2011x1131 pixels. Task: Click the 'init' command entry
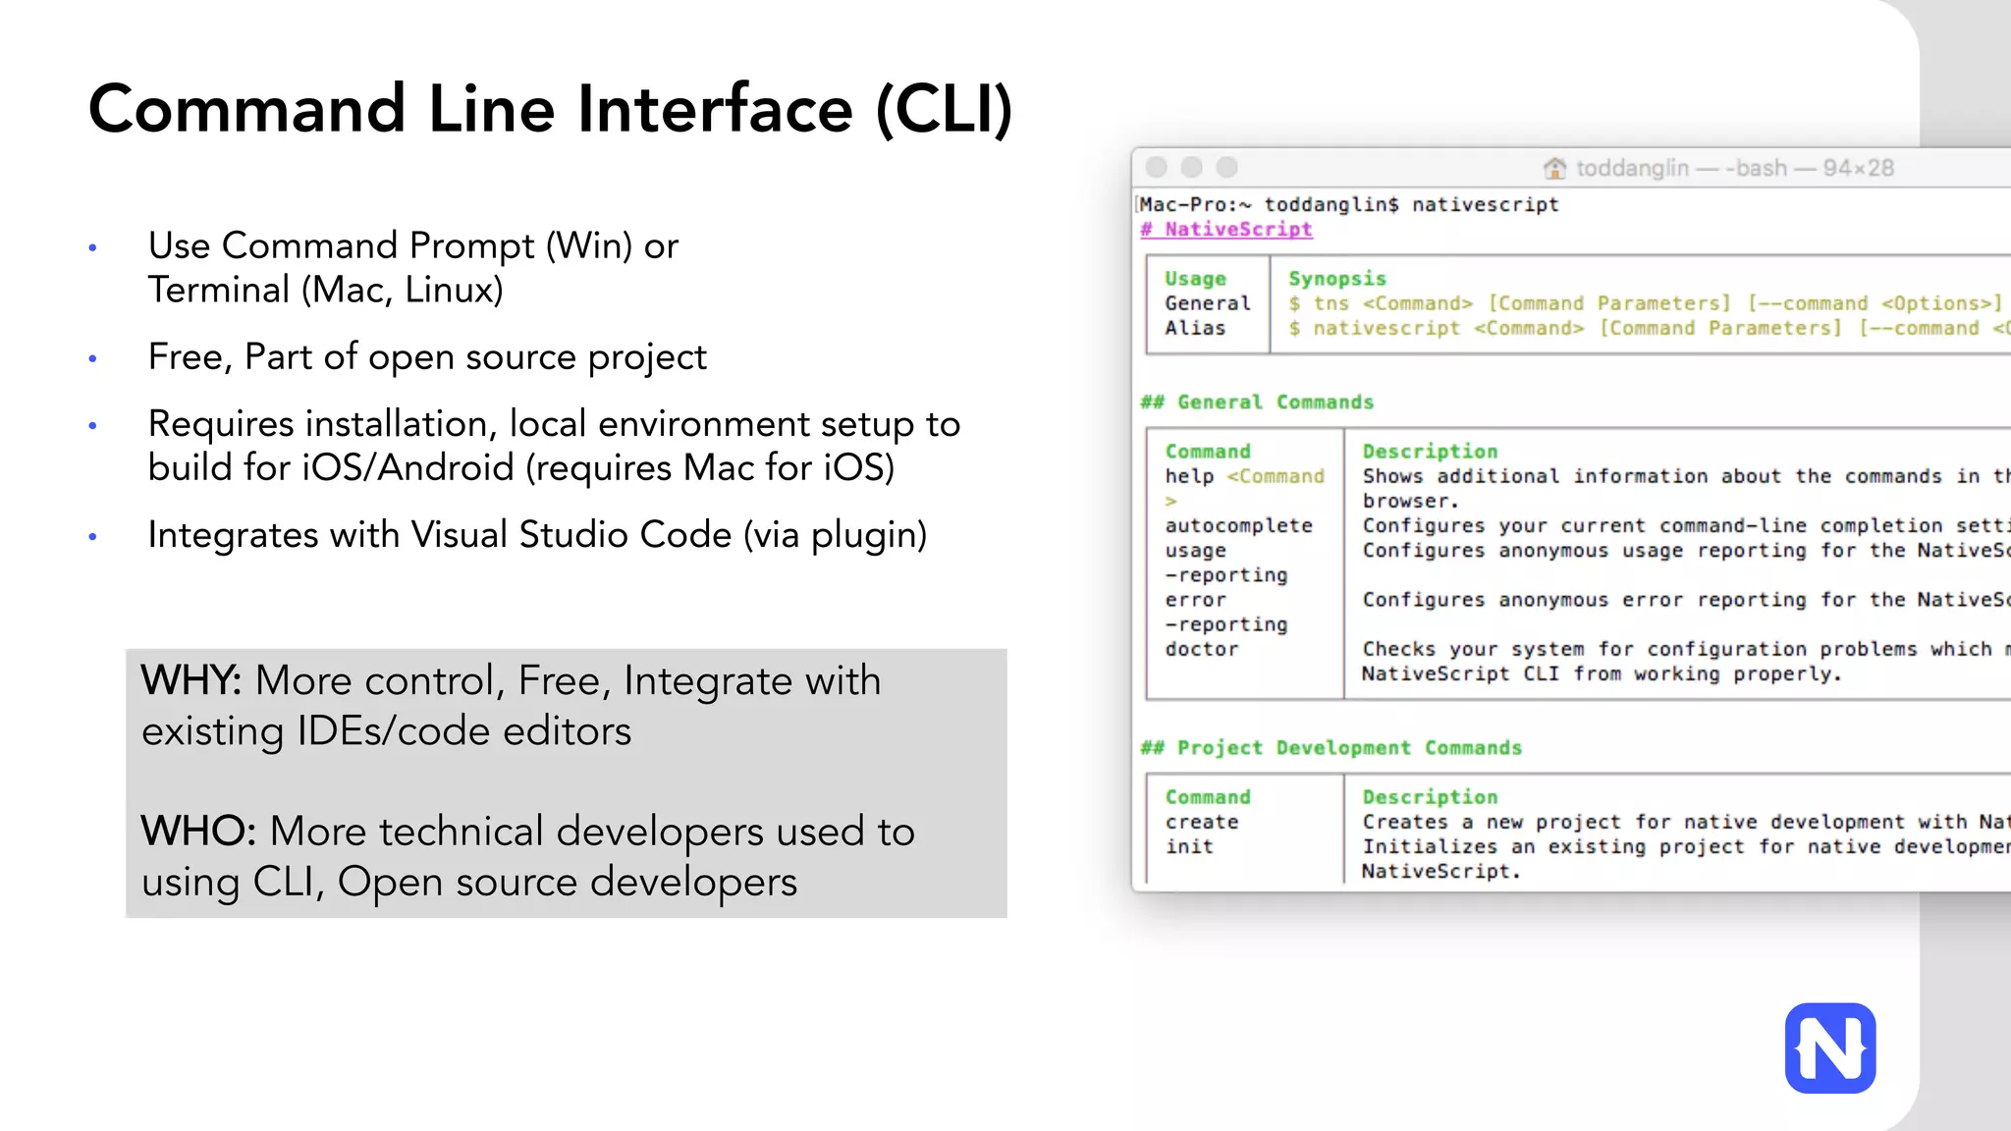pos(1189,846)
